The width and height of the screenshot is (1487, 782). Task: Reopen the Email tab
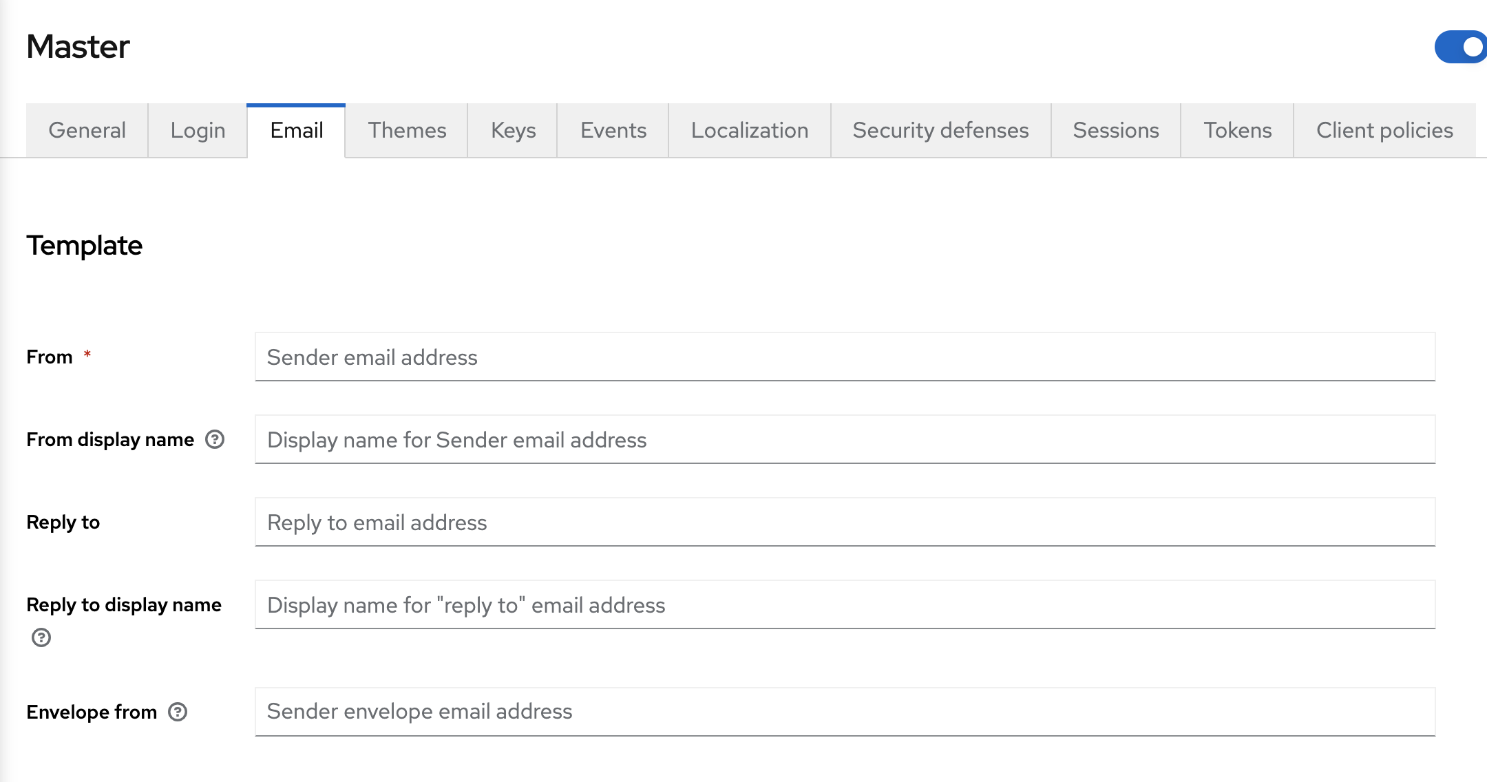296,130
